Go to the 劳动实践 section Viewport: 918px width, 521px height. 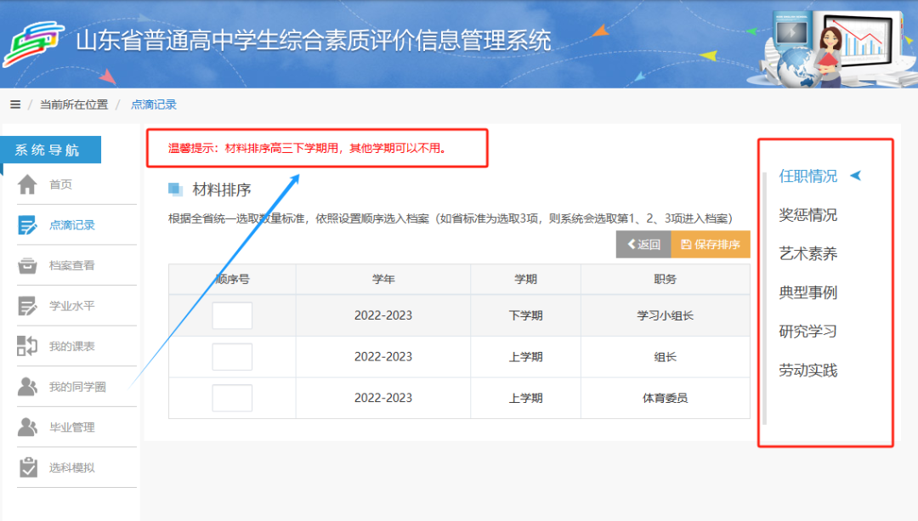pyautogui.click(x=808, y=371)
